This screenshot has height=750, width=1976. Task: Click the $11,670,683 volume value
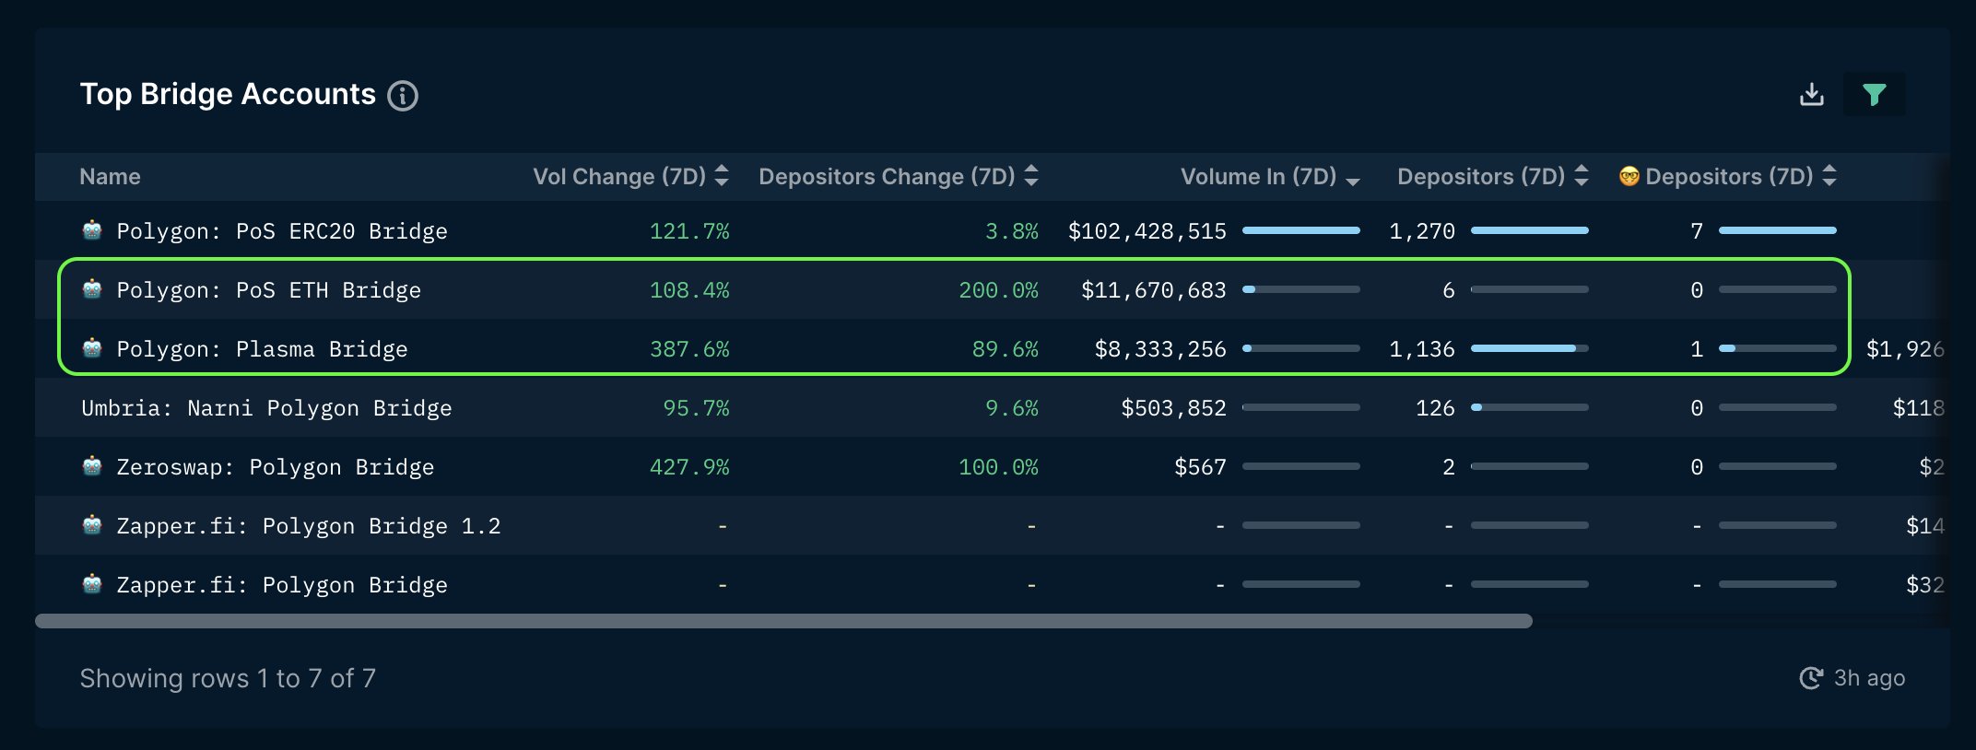pos(1153,290)
